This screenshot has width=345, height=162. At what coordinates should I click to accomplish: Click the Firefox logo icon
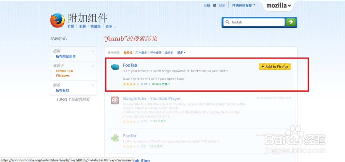click(57, 20)
